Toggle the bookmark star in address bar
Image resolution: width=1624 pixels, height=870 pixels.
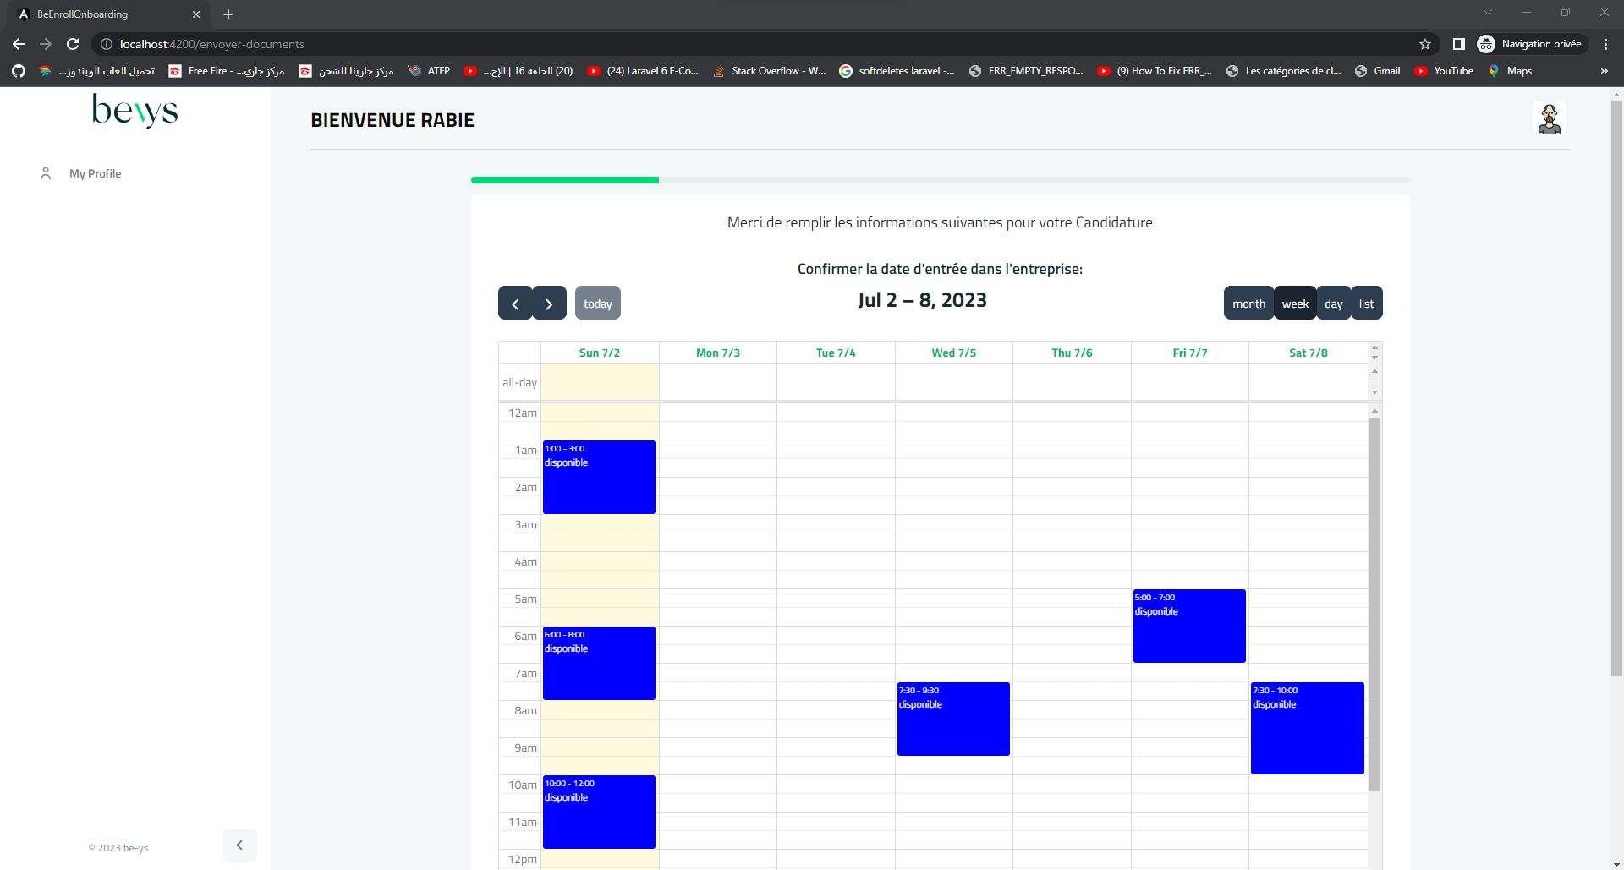click(x=1425, y=44)
